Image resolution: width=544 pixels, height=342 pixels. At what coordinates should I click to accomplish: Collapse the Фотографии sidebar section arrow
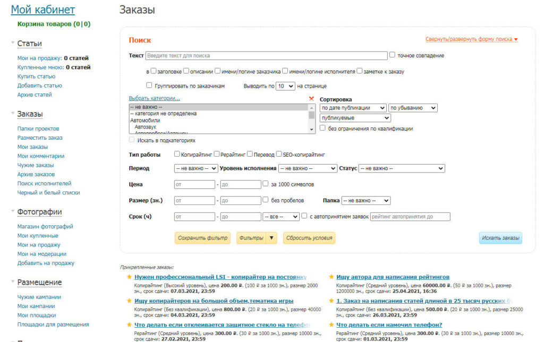[x=13, y=211]
